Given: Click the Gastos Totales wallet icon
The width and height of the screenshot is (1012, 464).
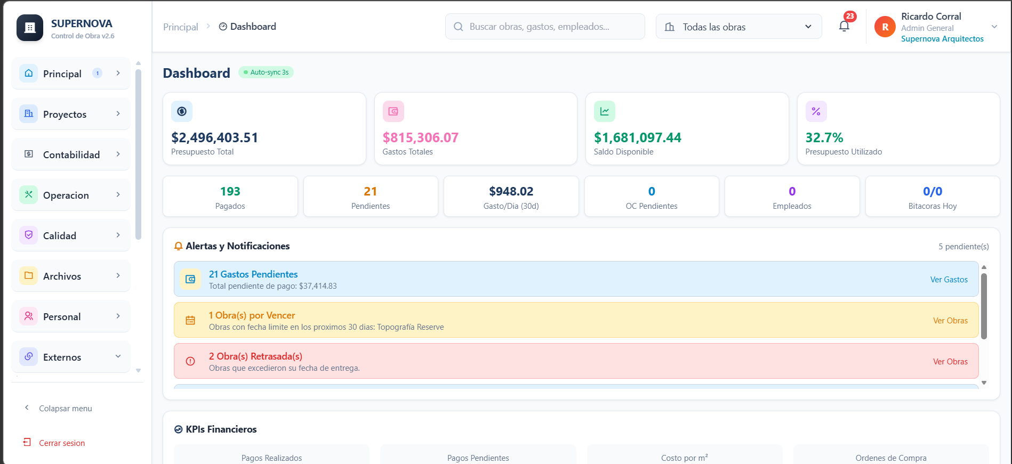Looking at the screenshot, I should [x=393, y=111].
